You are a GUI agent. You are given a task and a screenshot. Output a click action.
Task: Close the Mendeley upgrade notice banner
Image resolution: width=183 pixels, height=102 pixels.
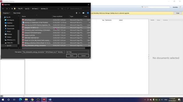pos(178,13)
